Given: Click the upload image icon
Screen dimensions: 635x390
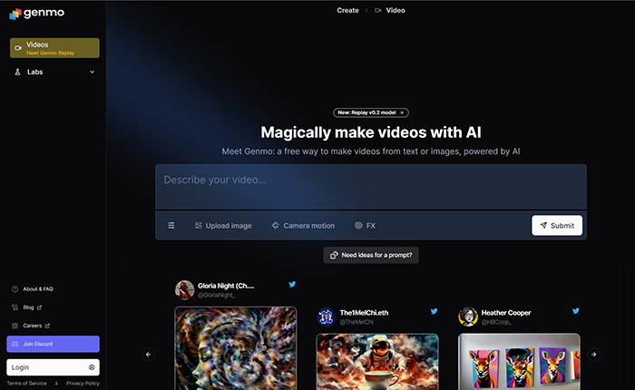Looking at the screenshot, I should [198, 225].
